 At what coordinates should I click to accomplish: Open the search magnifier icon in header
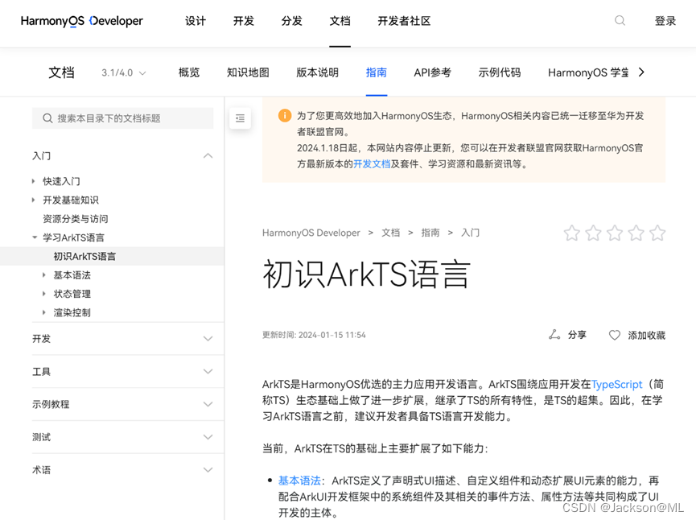(620, 21)
